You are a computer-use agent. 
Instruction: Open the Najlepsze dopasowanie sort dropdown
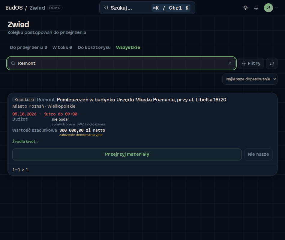coord(250,79)
